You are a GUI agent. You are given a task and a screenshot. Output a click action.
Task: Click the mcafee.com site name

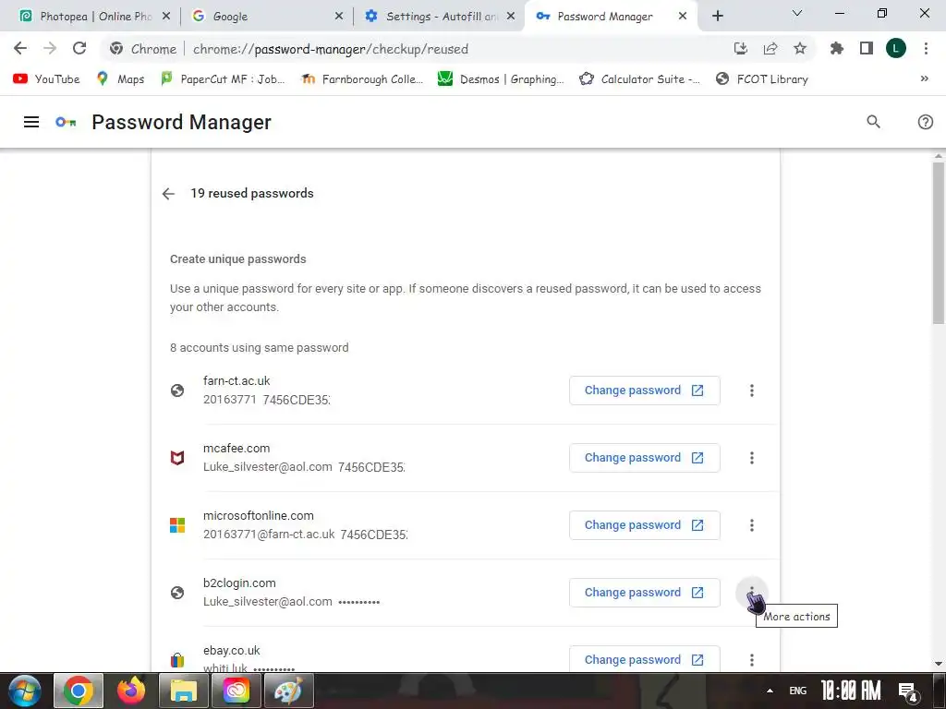click(236, 449)
